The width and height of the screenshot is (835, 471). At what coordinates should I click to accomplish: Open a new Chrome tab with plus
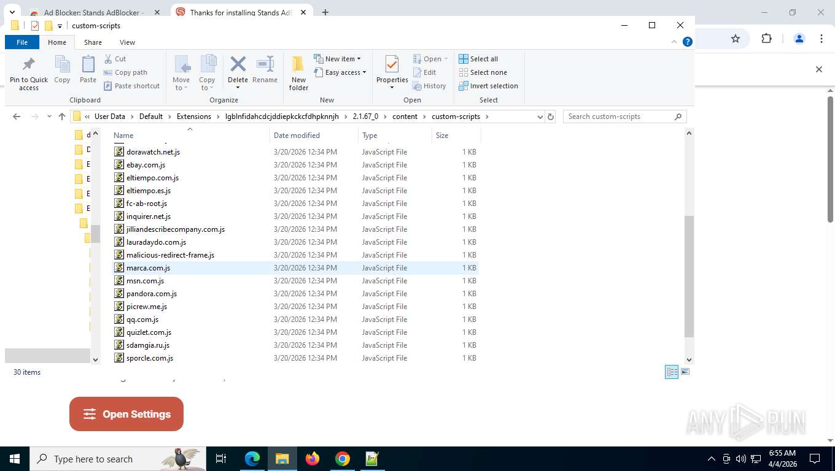[x=325, y=12]
